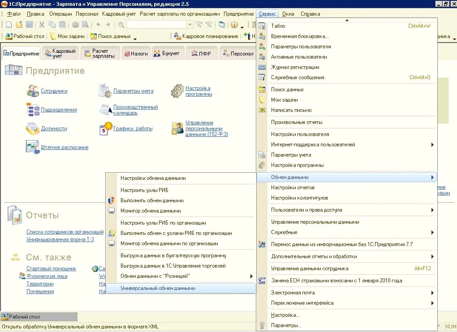Expand Обмен данными с "Розницей" submenu
The width and height of the screenshot is (457, 332).
click(x=251, y=276)
